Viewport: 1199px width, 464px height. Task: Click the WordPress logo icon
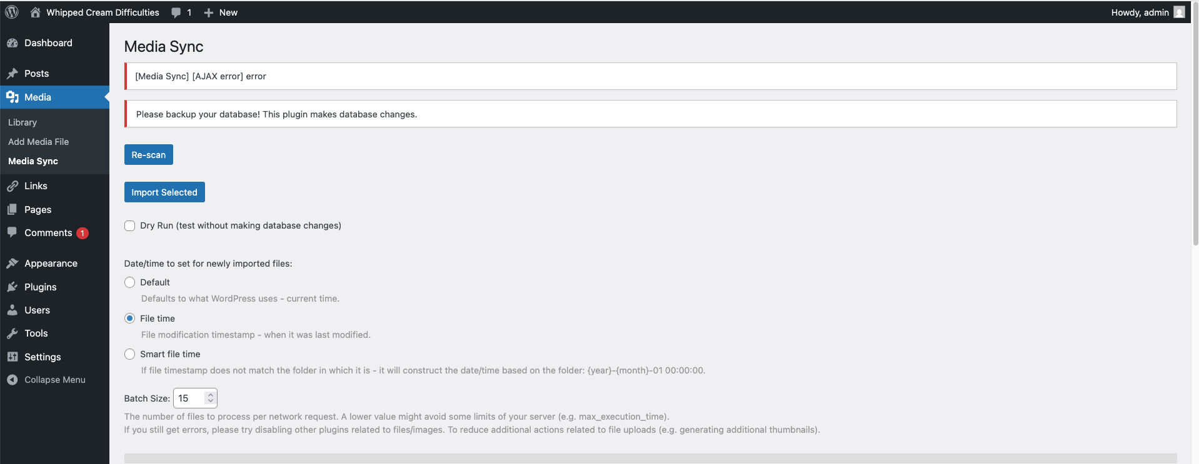point(12,12)
